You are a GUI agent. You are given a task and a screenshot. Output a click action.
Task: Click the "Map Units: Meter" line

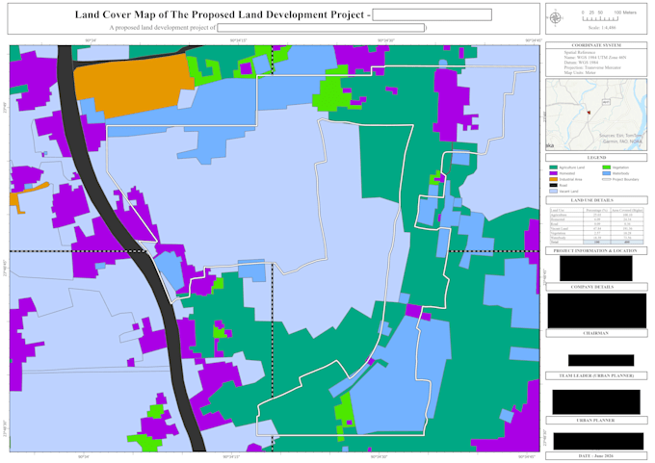click(x=580, y=72)
